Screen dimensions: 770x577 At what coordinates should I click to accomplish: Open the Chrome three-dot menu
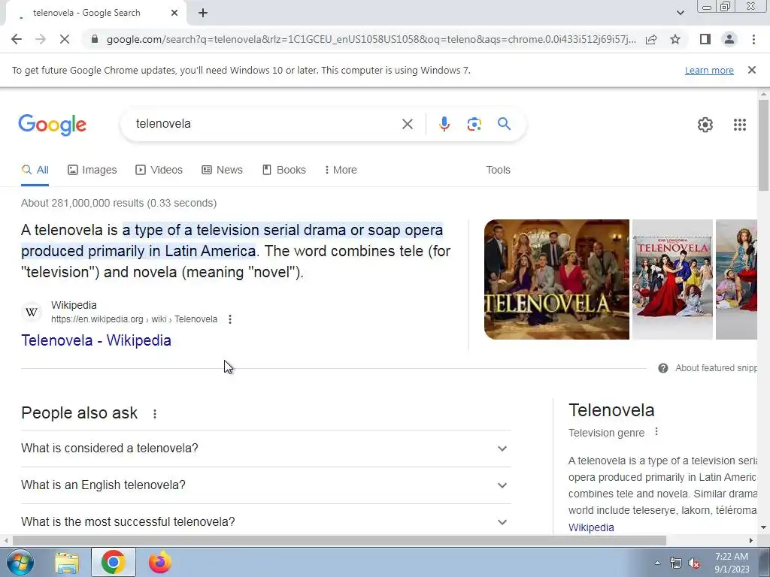point(753,39)
